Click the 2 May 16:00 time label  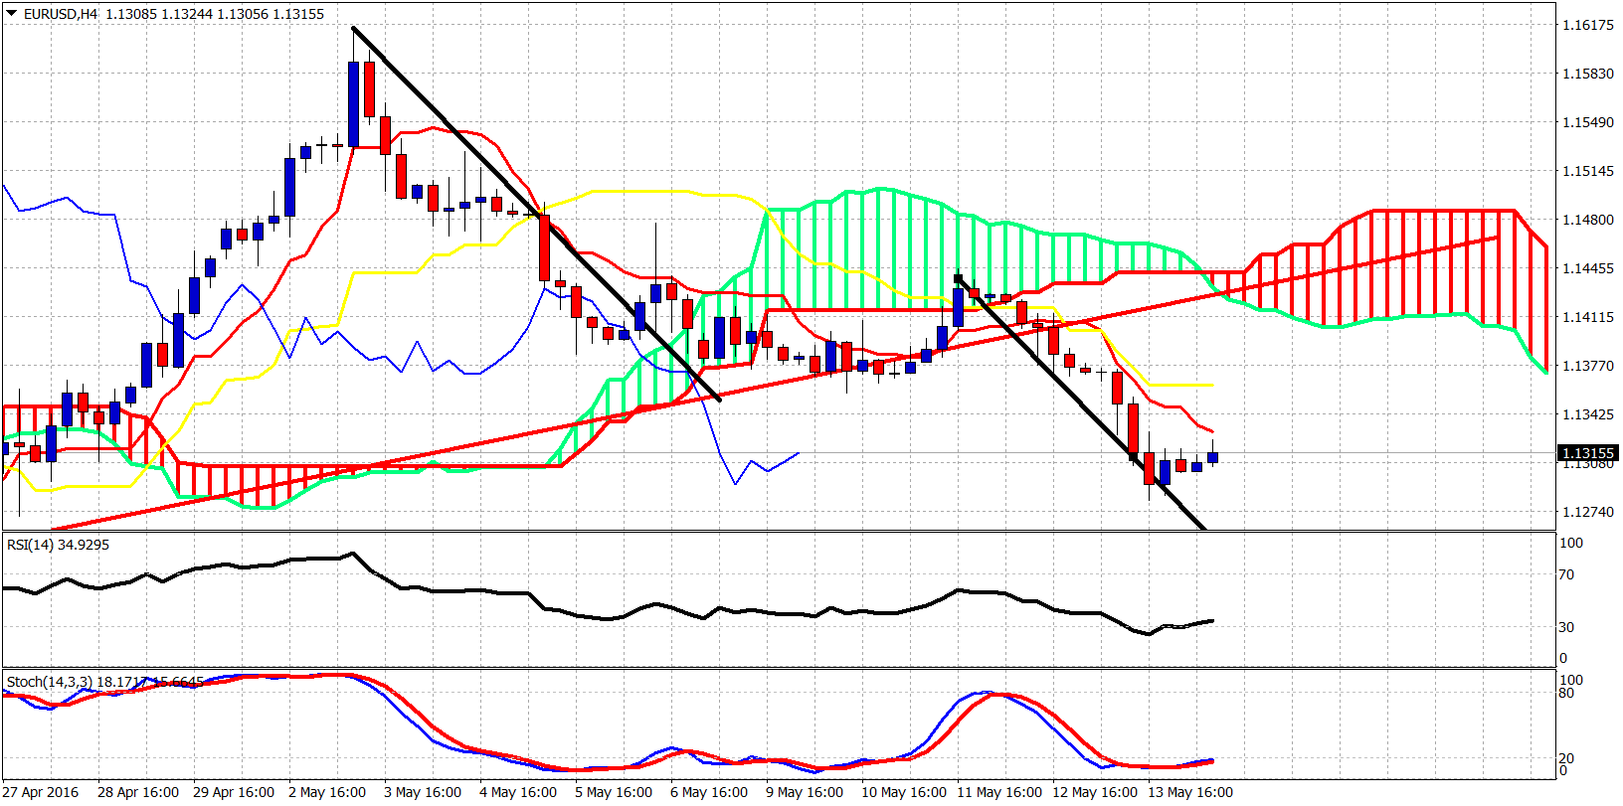coord(327,792)
